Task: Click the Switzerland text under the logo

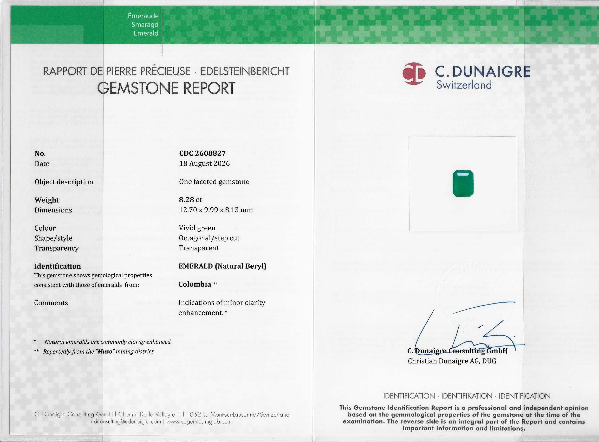Action: point(464,85)
